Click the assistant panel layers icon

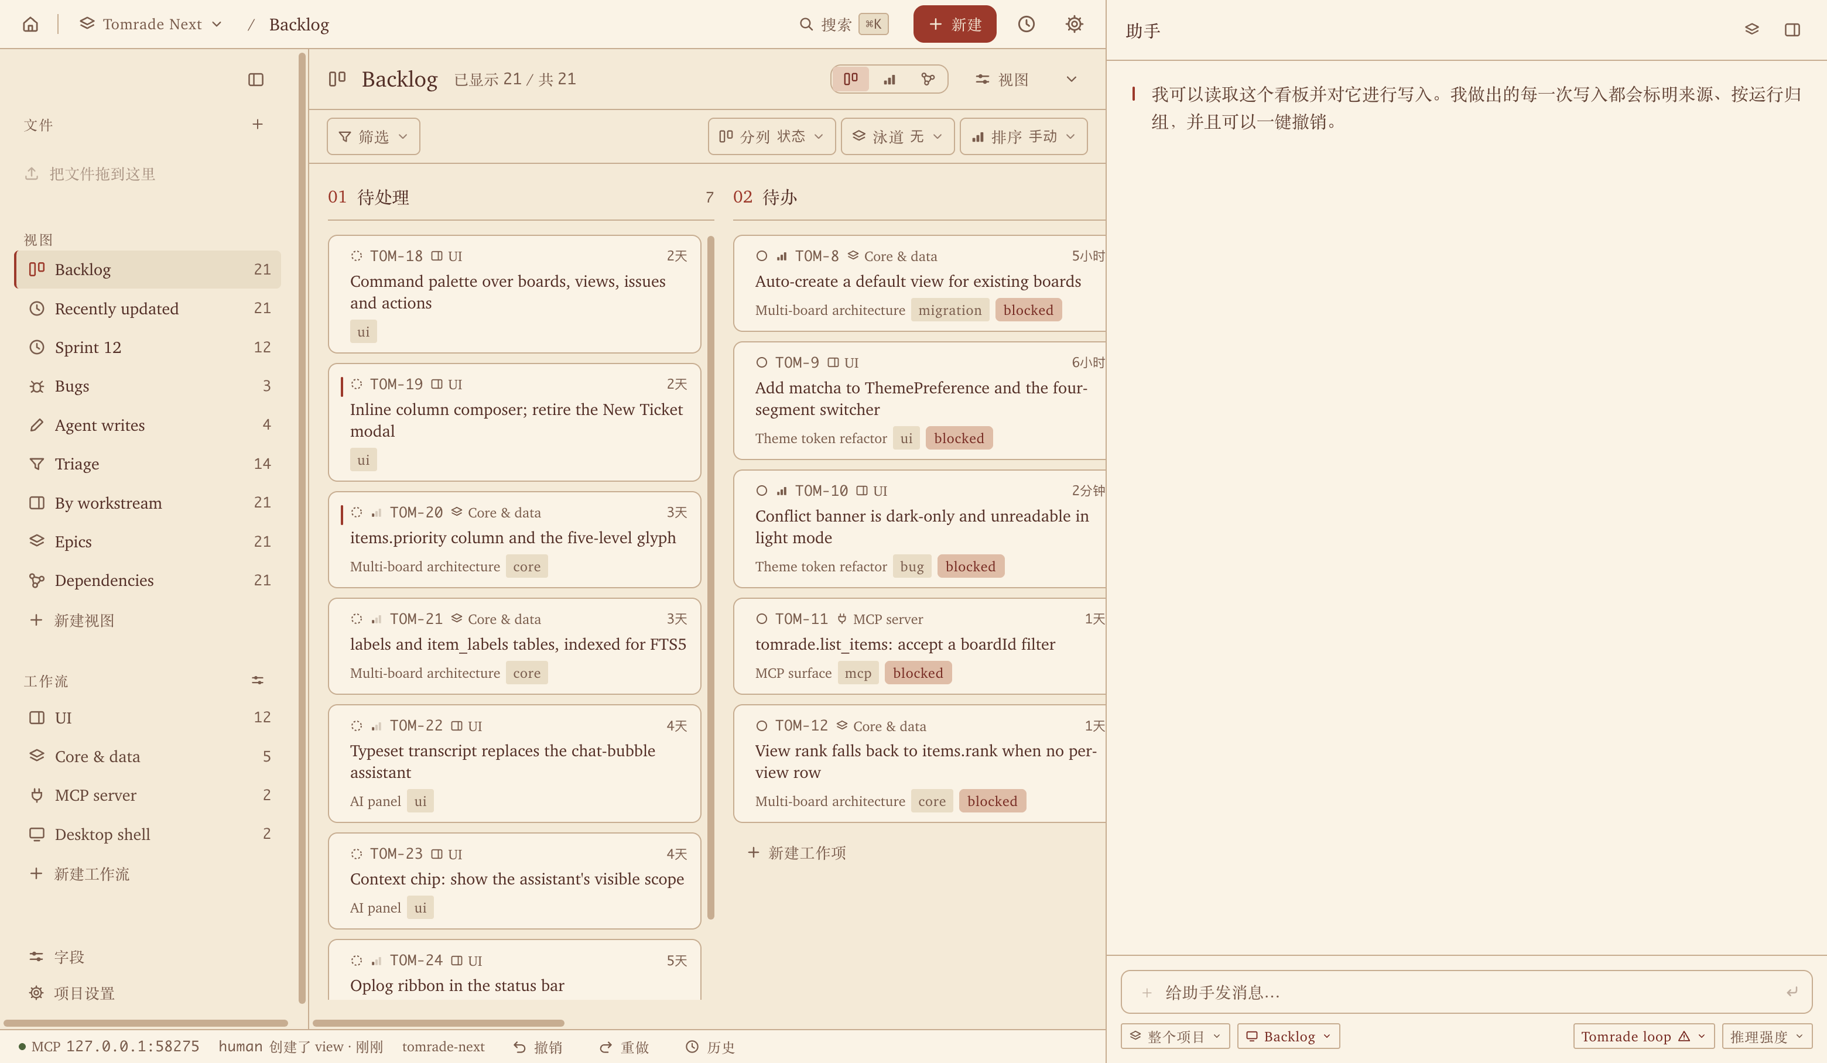(x=1751, y=30)
